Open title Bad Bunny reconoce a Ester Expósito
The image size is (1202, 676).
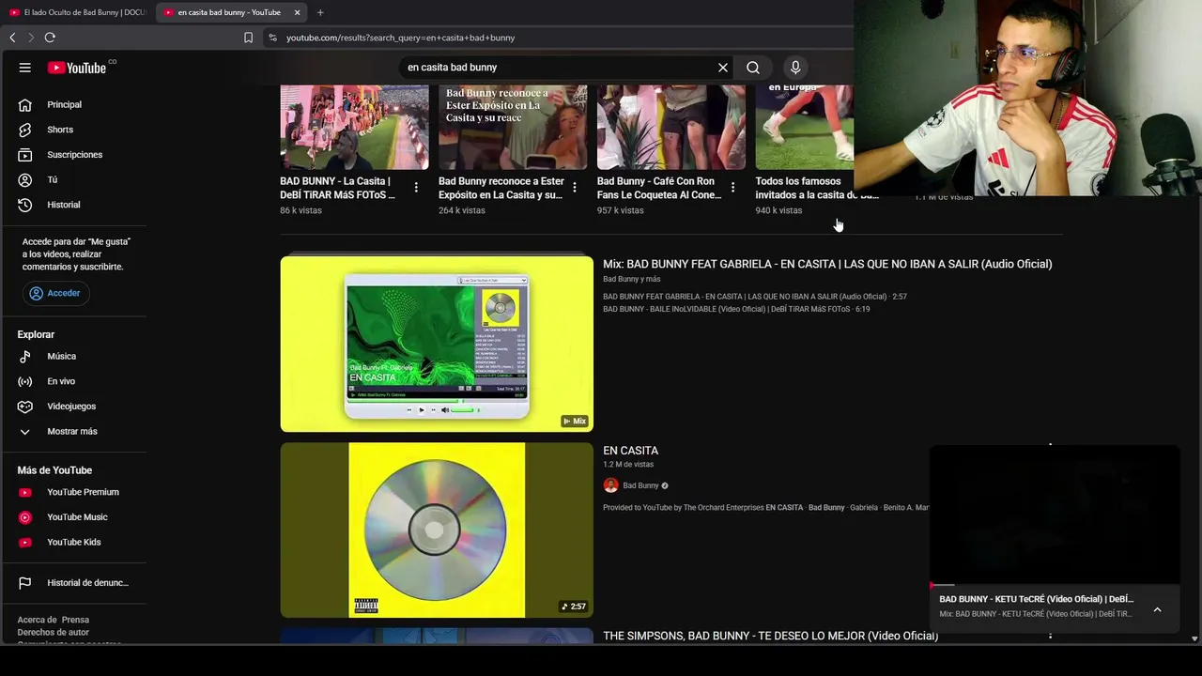[501, 188]
